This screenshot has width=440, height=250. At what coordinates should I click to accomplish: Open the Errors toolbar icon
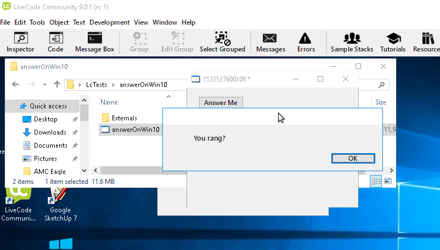coord(306,42)
